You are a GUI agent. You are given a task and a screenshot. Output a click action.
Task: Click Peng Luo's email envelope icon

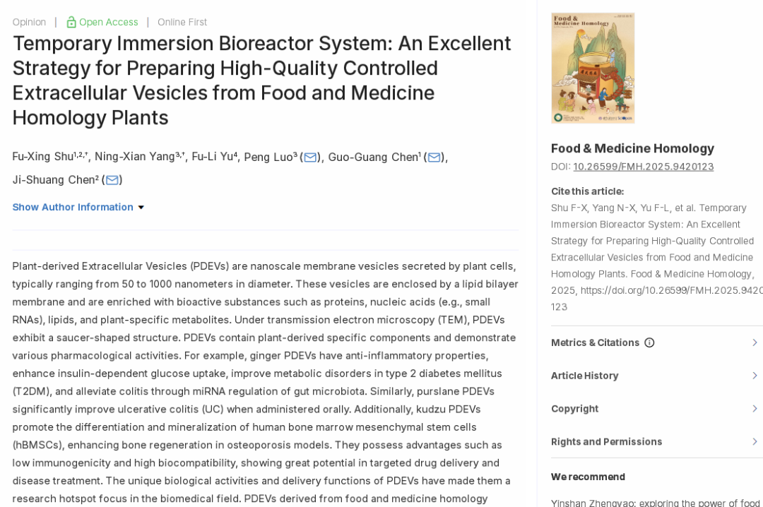click(310, 157)
